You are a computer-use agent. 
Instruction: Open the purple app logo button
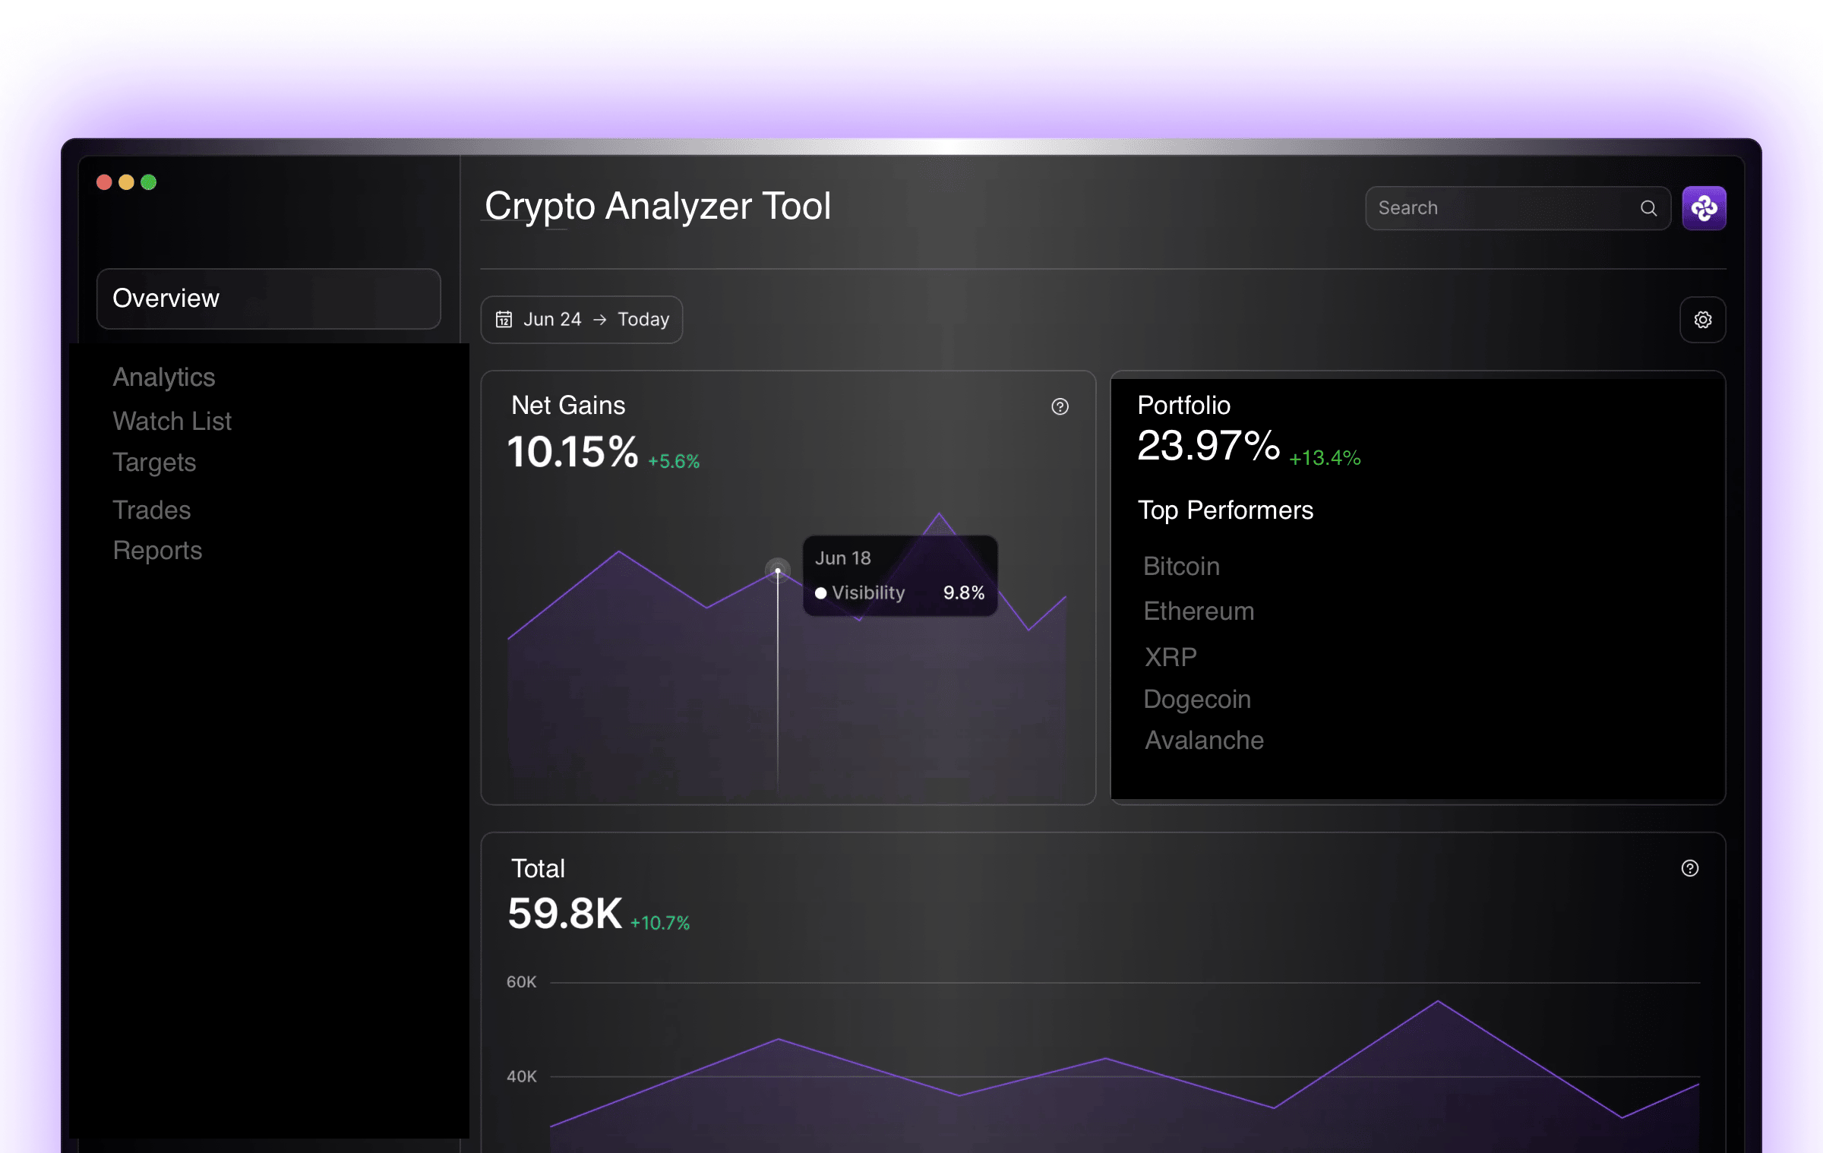tap(1704, 208)
